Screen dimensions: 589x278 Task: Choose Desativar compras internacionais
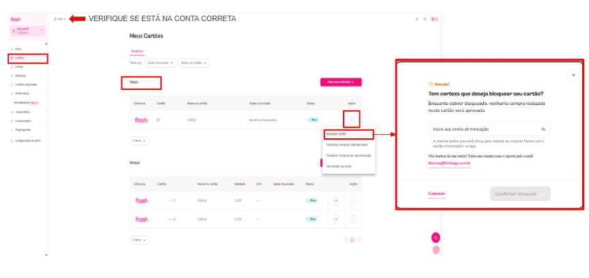coord(348,144)
